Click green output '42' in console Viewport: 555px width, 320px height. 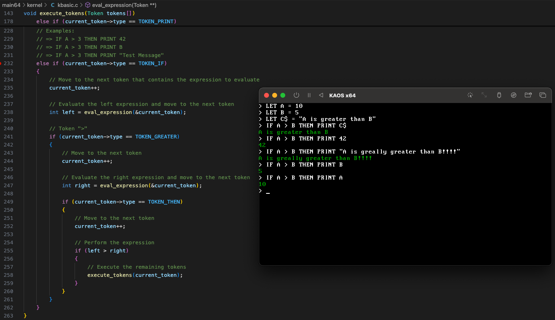pyautogui.click(x=262, y=145)
